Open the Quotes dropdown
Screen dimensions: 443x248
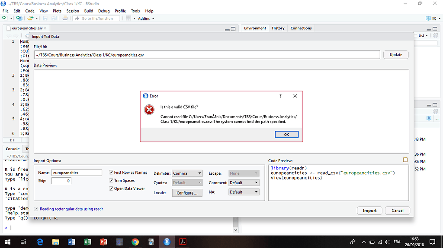pos(187,182)
